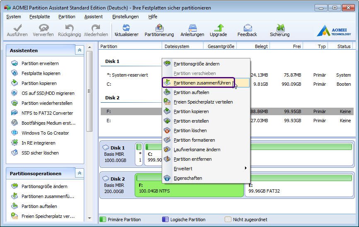The image size is (359, 227).
Task: Expand the Erweitert submenu arrow
Action: 245,168
